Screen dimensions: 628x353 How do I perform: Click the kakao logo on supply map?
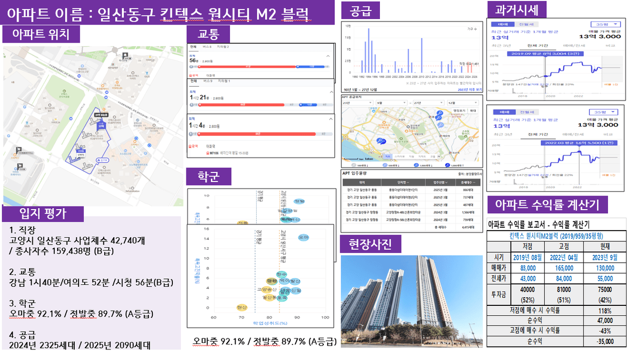click(x=369, y=159)
